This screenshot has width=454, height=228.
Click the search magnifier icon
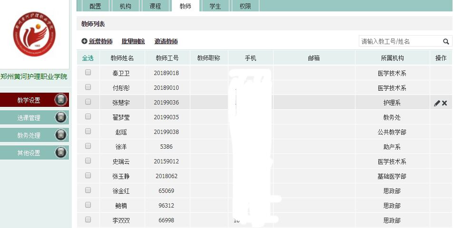pyautogui.click(x=446, y=41)
